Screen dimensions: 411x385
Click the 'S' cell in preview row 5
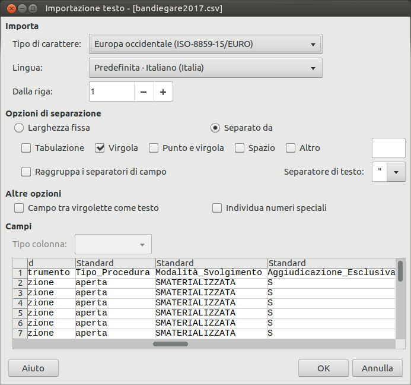(332, 313)
